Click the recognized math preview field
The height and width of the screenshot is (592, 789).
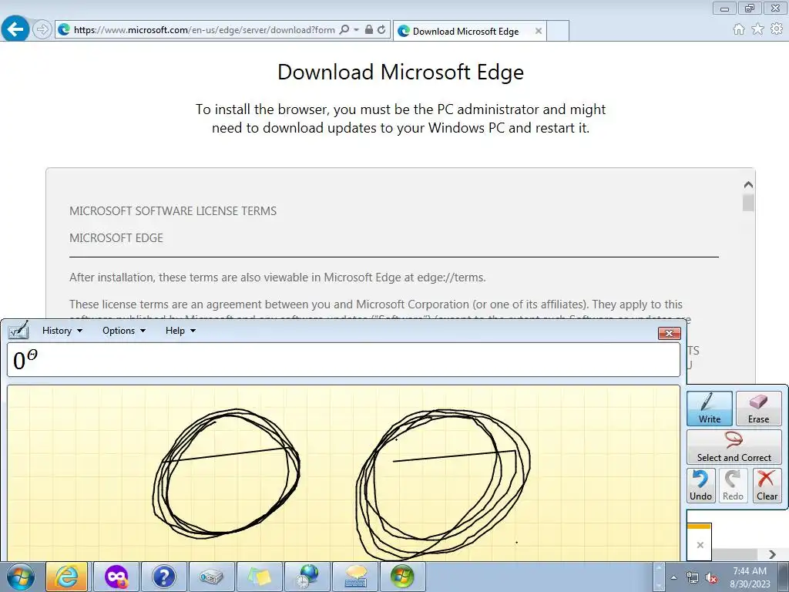point(344,360)
